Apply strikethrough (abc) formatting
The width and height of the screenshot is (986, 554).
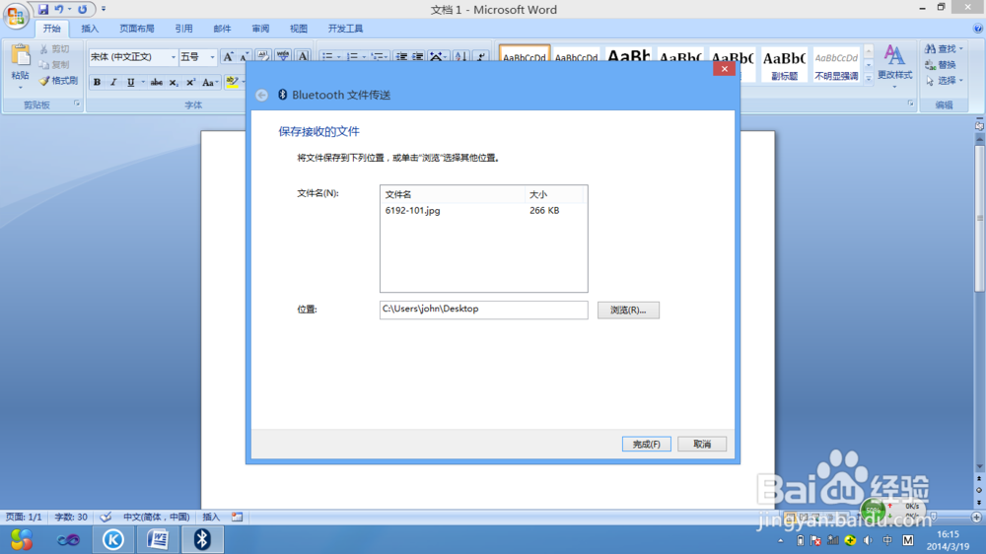[x=157, y=83]
